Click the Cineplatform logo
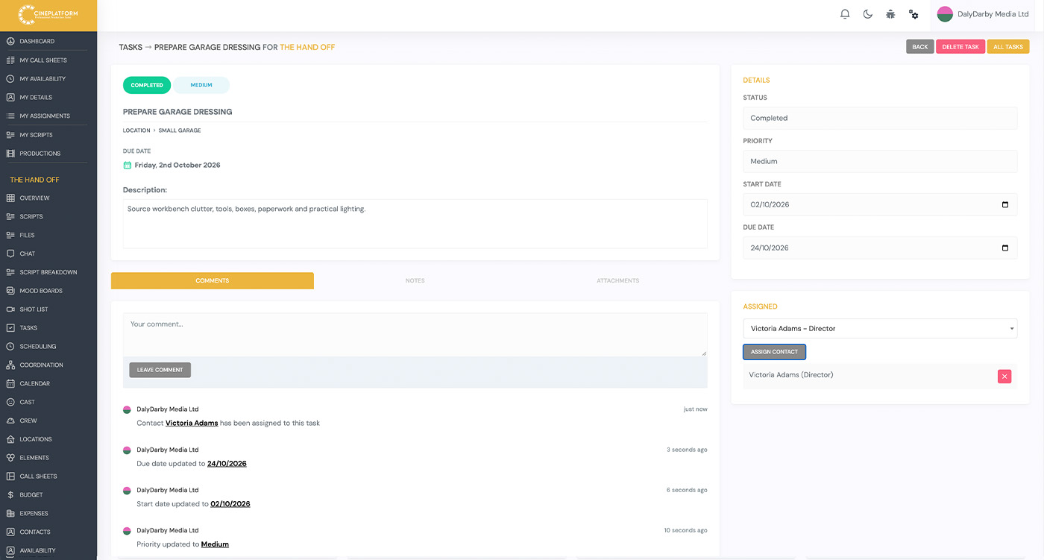The width and height of the screenshot is (1044, 560). (48, 15)
